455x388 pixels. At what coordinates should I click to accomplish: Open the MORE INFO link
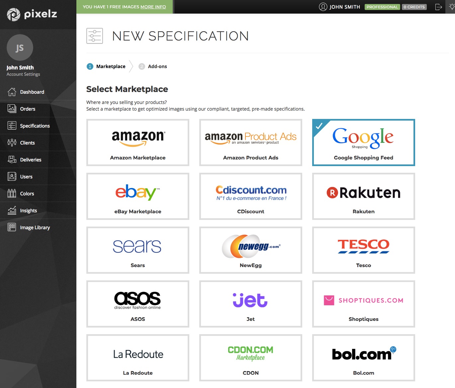[x=153, y=7]
